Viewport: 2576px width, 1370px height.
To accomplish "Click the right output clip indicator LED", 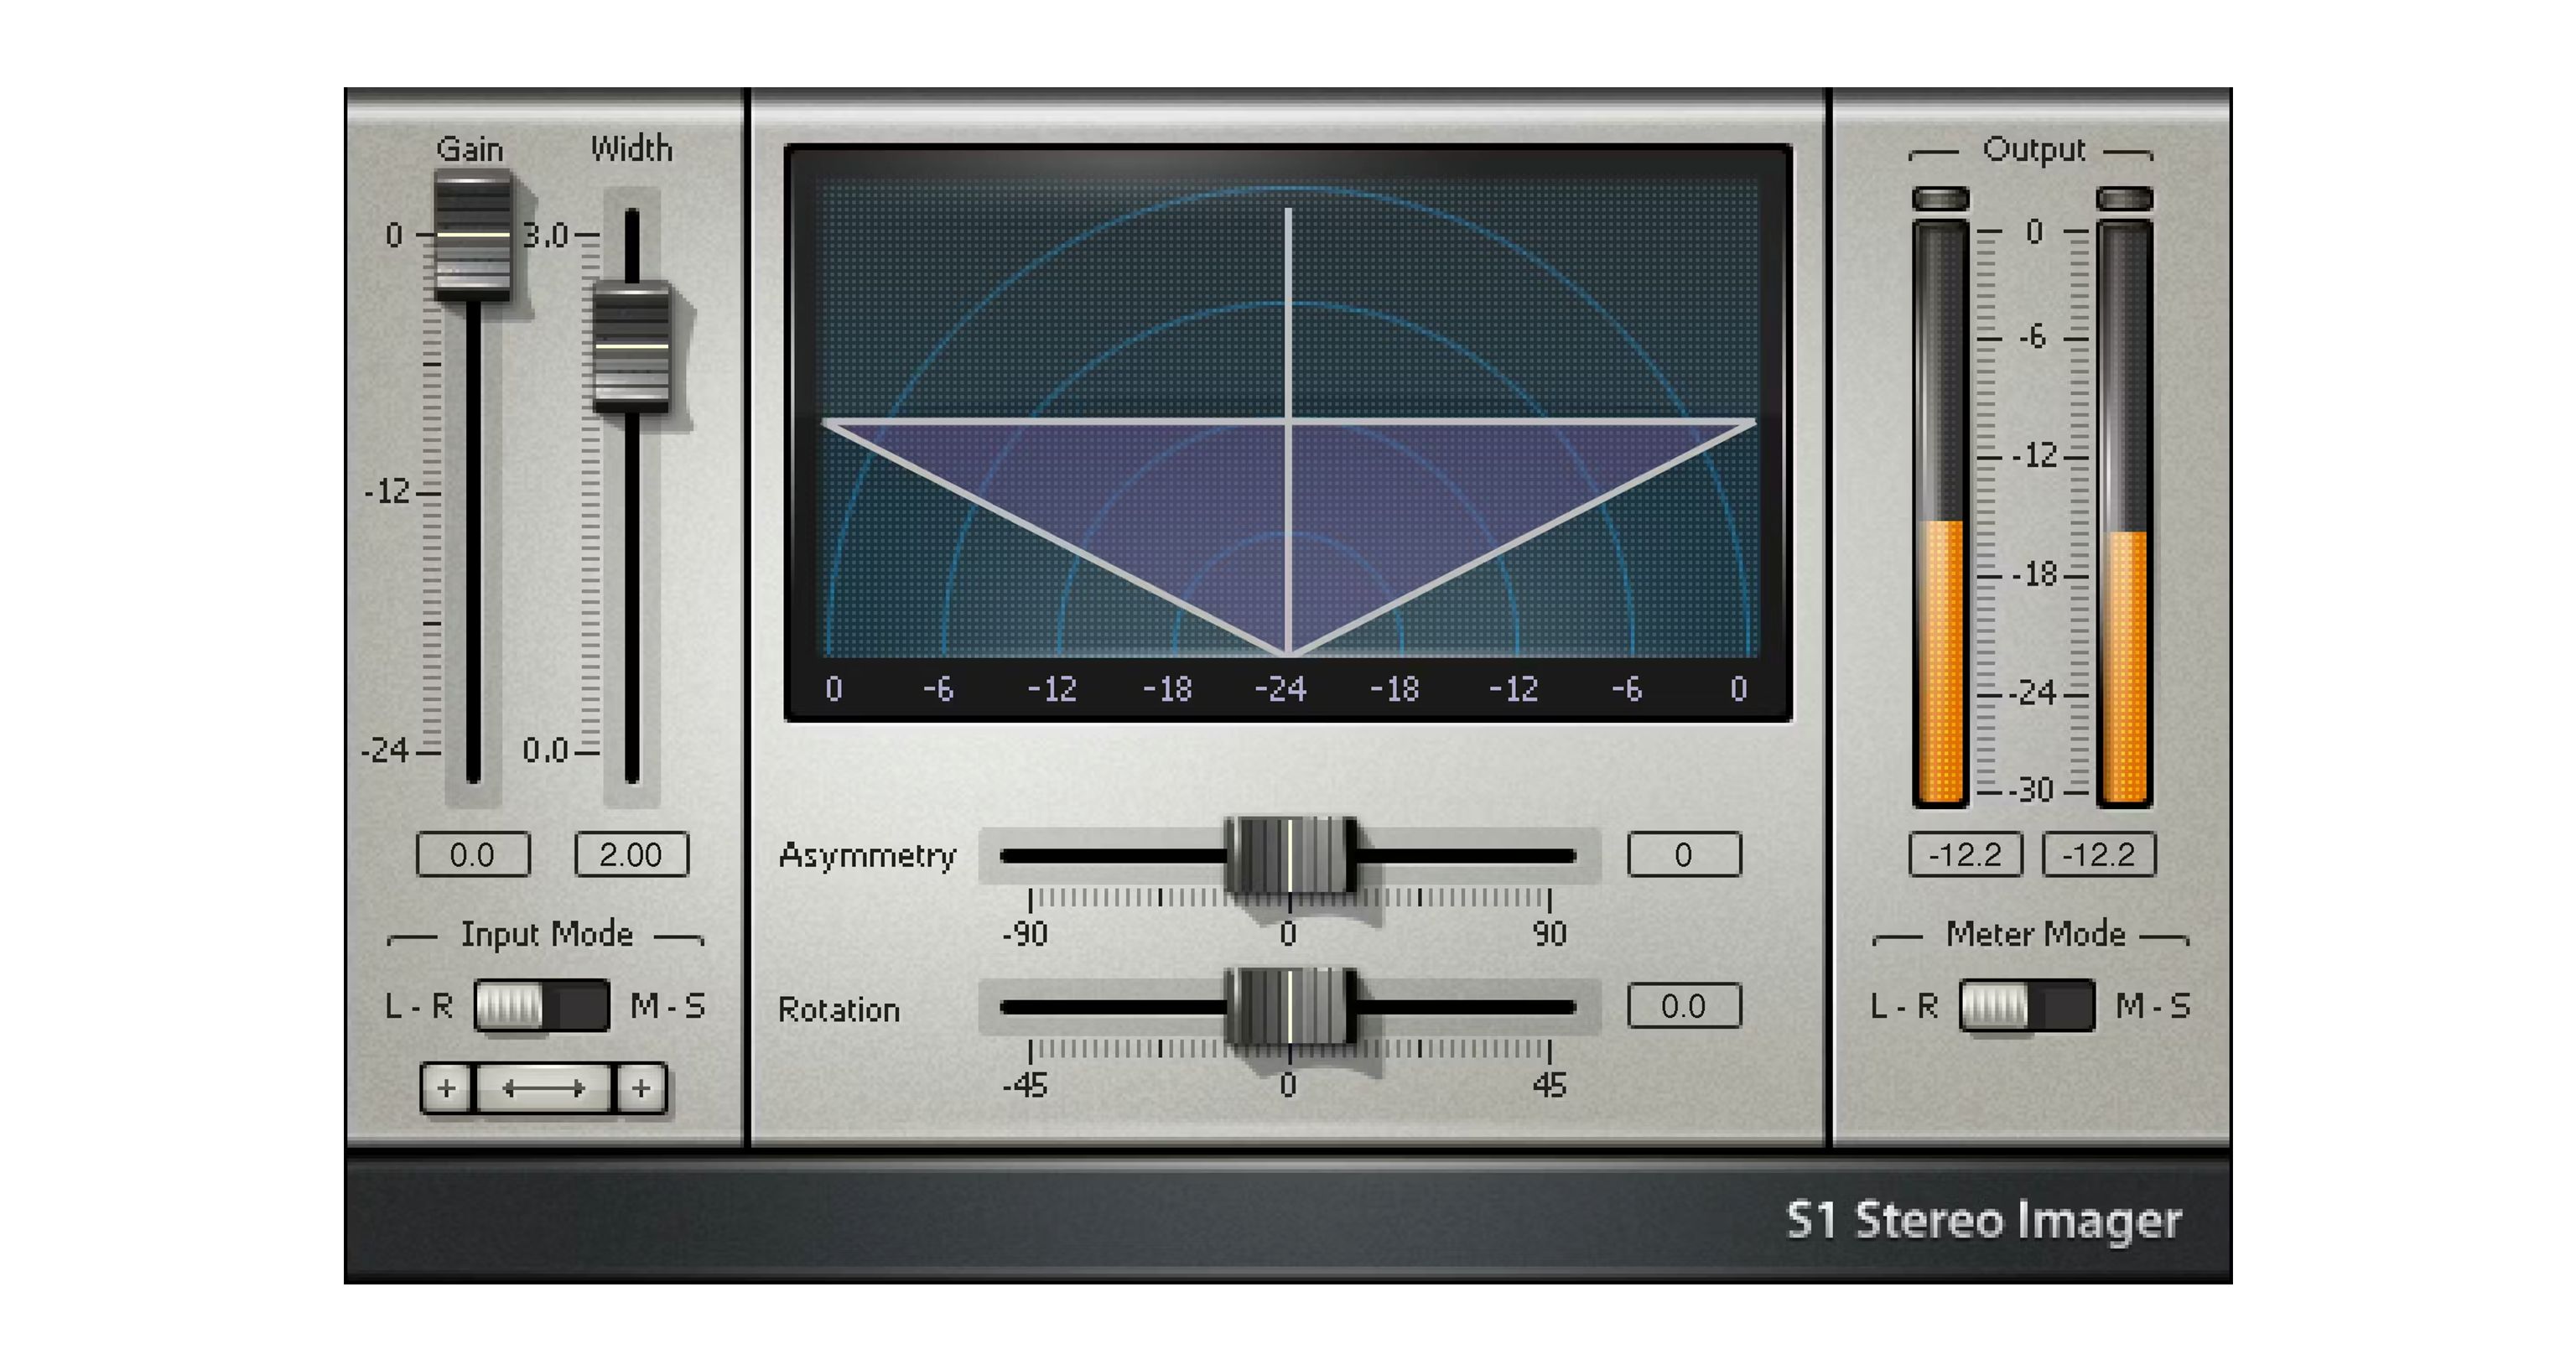I will (2124, 198).
